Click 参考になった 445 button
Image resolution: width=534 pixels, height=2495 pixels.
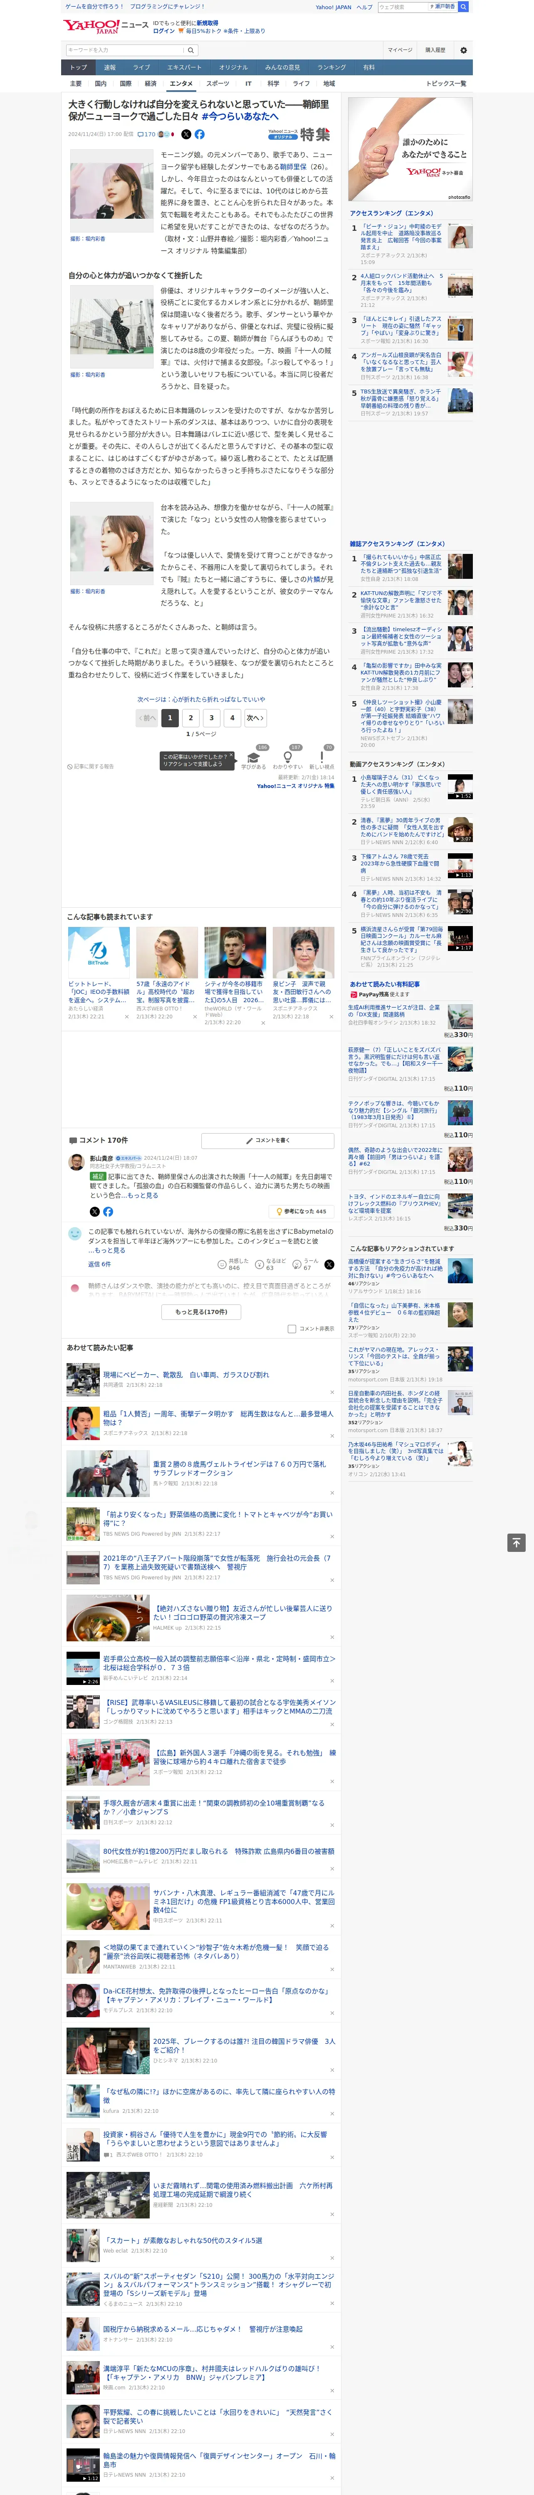(302, 1212)
